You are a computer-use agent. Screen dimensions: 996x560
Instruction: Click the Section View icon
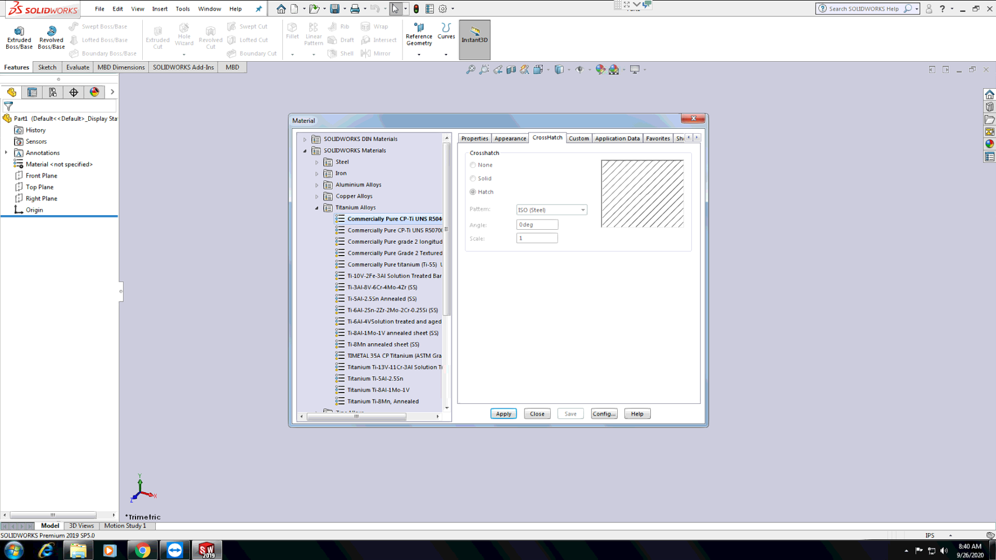[511, 70]
